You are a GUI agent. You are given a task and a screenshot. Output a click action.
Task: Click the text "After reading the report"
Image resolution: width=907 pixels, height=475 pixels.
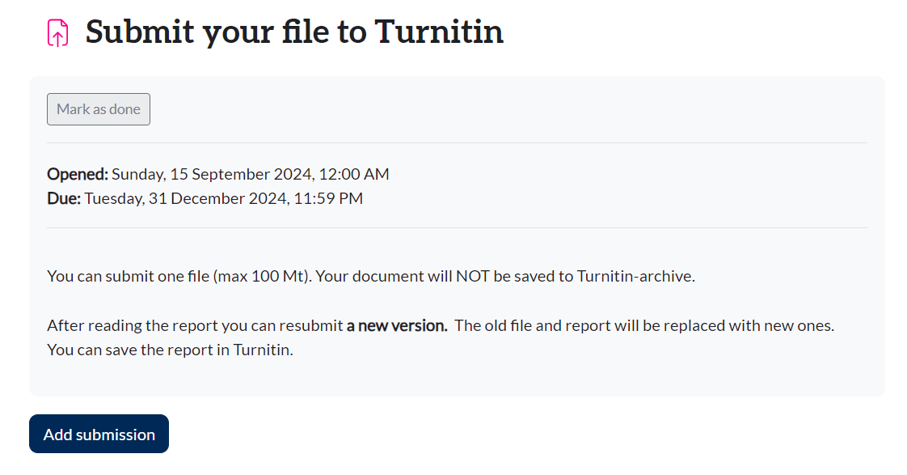131,326
